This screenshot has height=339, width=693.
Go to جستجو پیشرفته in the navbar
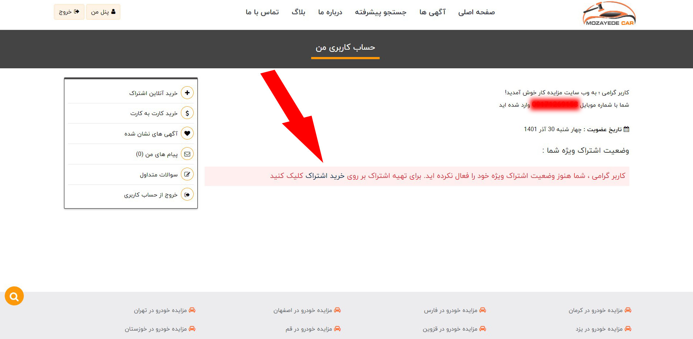point(380,12)
